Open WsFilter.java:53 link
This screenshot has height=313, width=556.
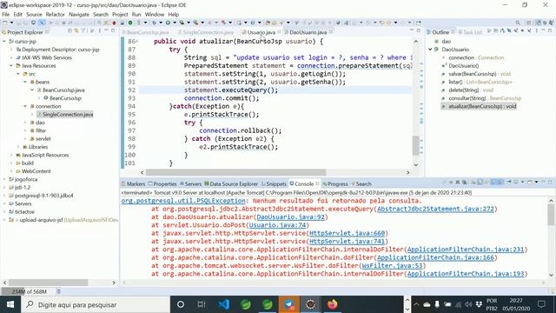(392, 265)
